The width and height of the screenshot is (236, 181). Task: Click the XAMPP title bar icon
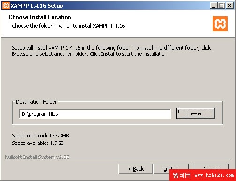click(6, 6)
